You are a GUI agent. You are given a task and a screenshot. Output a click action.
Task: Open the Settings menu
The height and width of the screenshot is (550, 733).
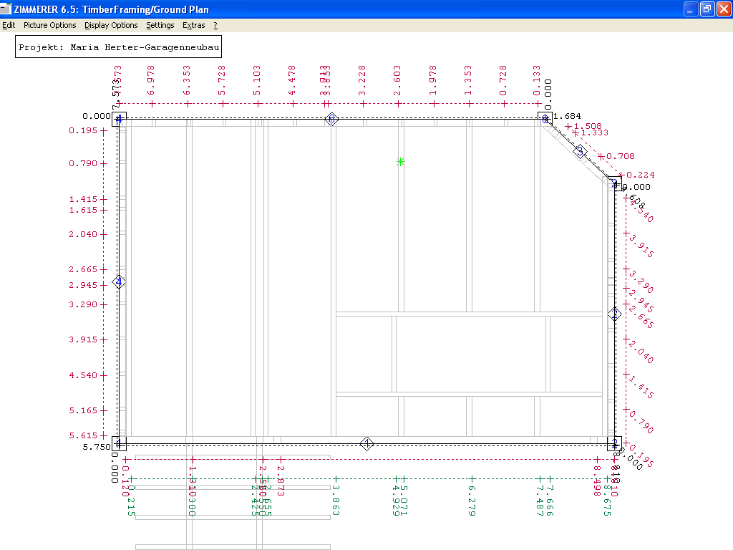(160, 25)
